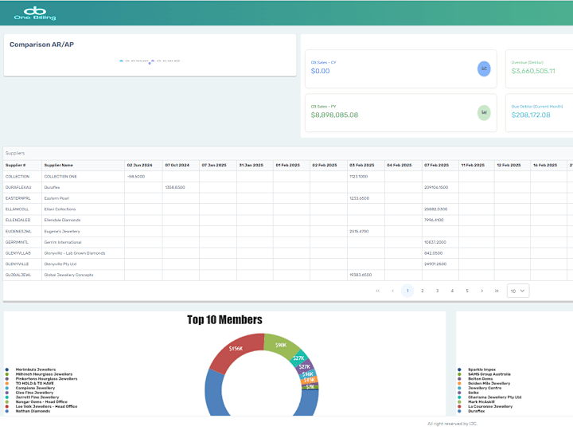Toggle Golden Mile Jewellery legend item
This screenshot has width=573, height=430.
coord(484,383)
